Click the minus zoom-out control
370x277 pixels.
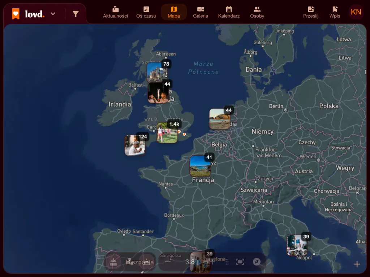tap(168, 261)
